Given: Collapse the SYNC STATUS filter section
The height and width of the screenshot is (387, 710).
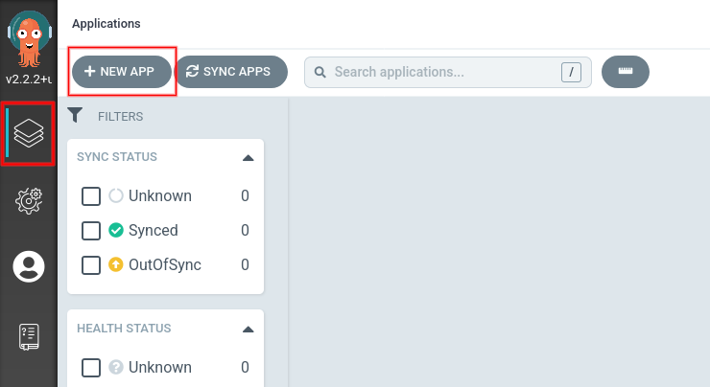Looking at the screenshot, I should [x=248, y=158].
